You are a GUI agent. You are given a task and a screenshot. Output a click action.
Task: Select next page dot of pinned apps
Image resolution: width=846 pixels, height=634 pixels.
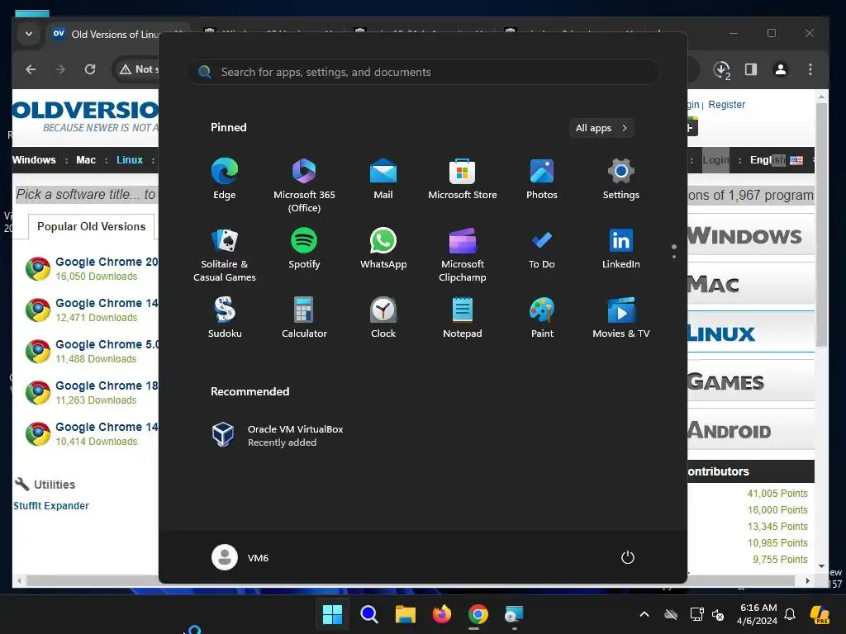674,256
